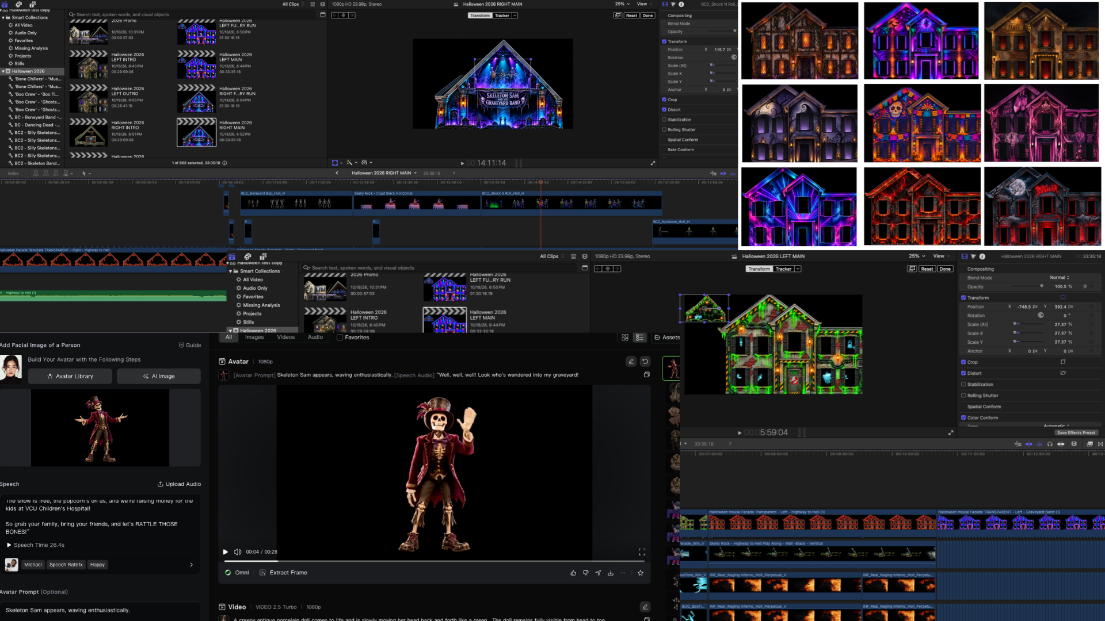Collapse Smart Collections in lower browser sidebar
This screenshot has width=1105, height=621.
coord(231,271)
